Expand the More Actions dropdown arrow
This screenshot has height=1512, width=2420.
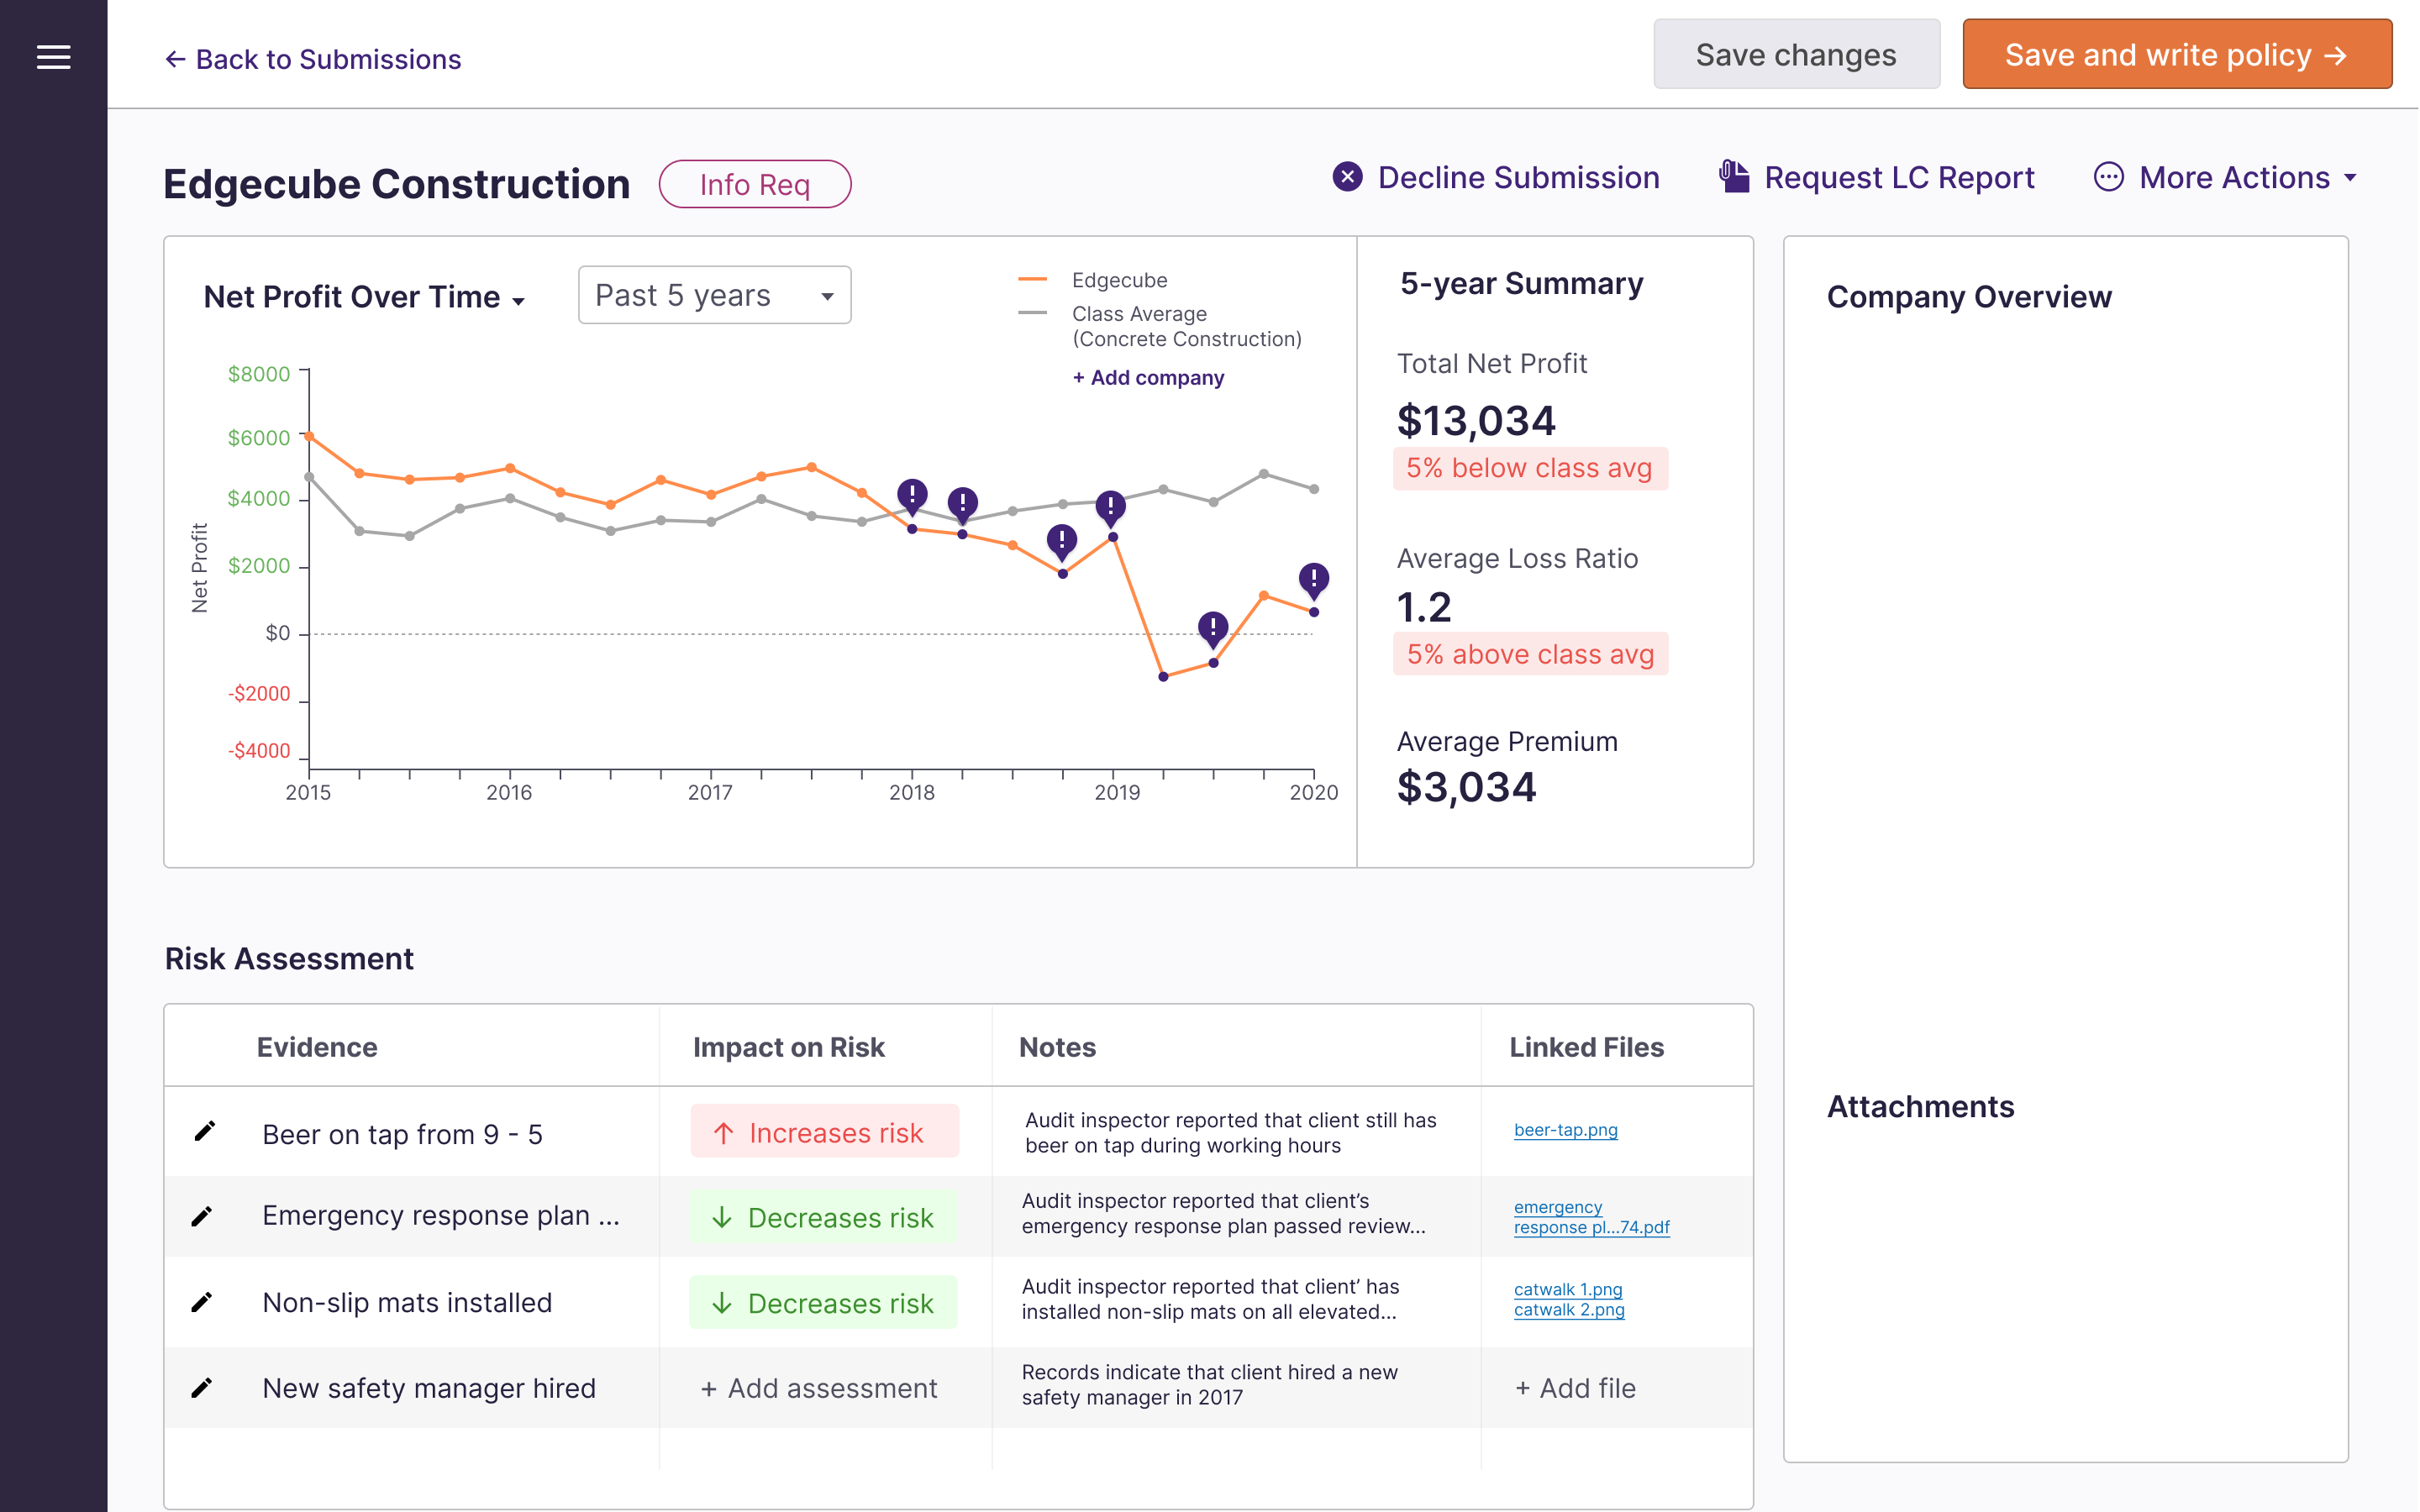click(2350, 178)
